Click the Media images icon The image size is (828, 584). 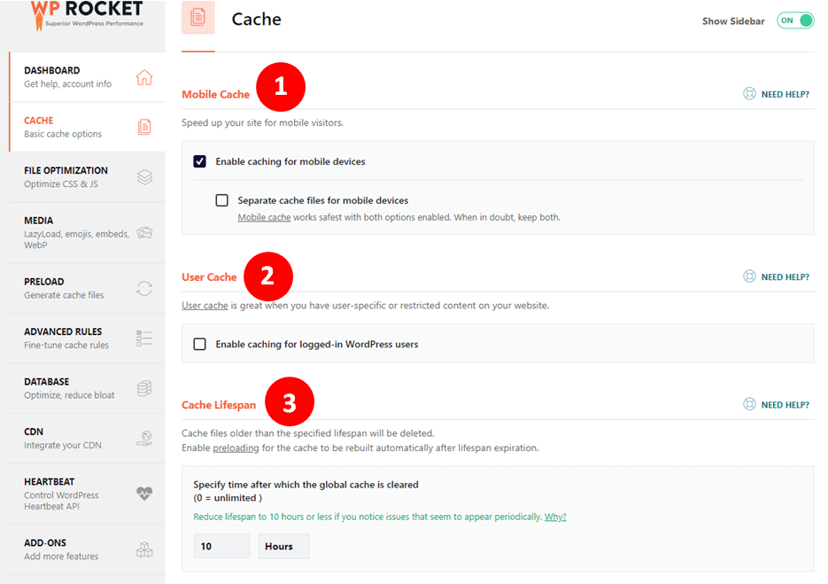click(x=144, y=233)
